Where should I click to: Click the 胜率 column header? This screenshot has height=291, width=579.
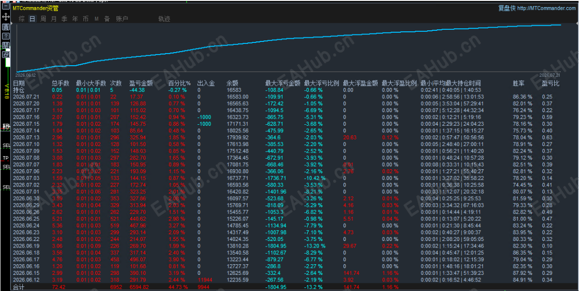point(519,83)
